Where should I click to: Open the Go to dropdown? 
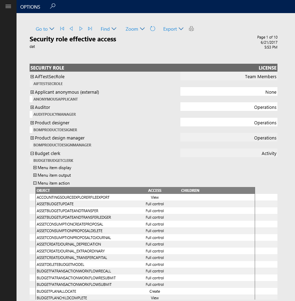pyautogui.click(x=45, y=29)
